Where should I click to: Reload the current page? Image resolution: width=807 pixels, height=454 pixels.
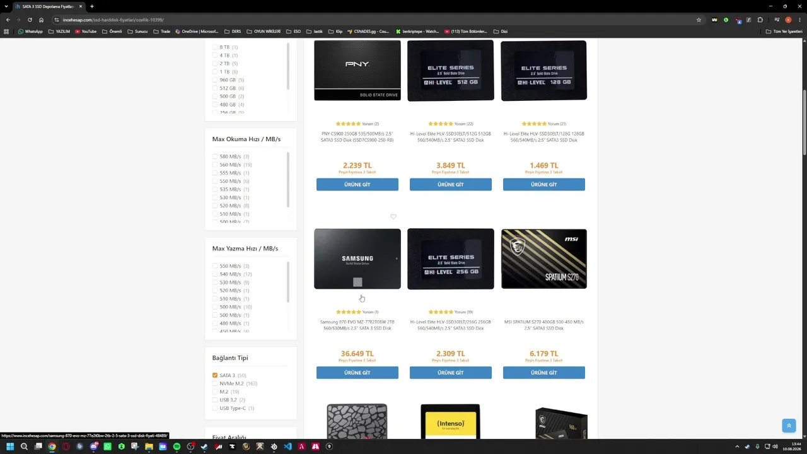tap(30, 20)
